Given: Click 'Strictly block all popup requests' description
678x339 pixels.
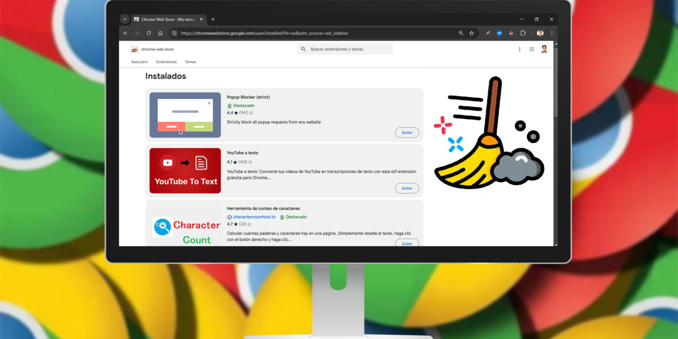Looking at the screenshot, I should coord(274,122).
